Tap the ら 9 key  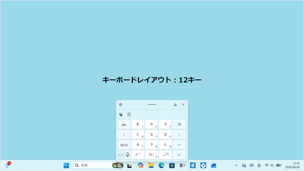tap(165, 145)
